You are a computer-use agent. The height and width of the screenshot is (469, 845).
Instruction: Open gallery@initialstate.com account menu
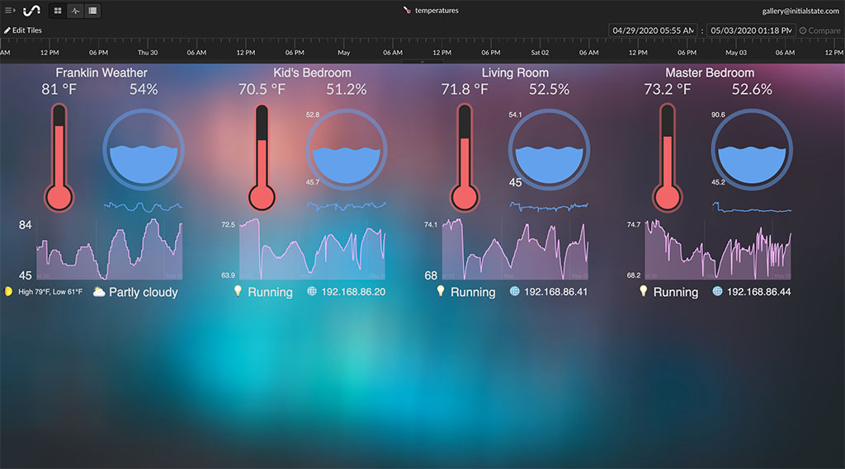click(800, 11)
